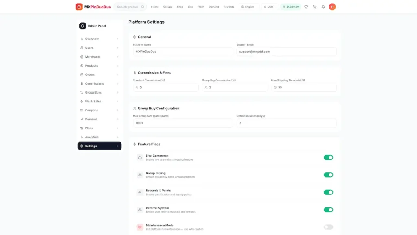Open the English language dropdown
Image resolution: width=417 pixels, height=235 pixels.
point(249,7)
